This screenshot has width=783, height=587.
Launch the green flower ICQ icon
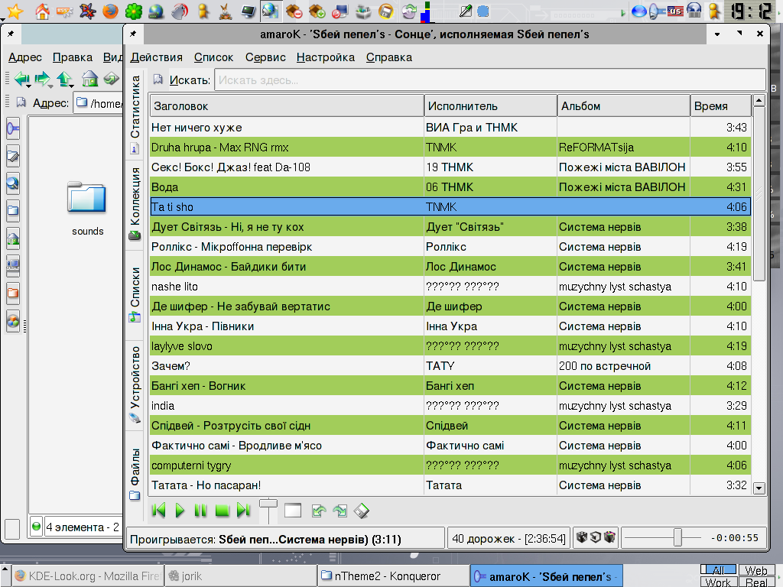pos(133,11)
